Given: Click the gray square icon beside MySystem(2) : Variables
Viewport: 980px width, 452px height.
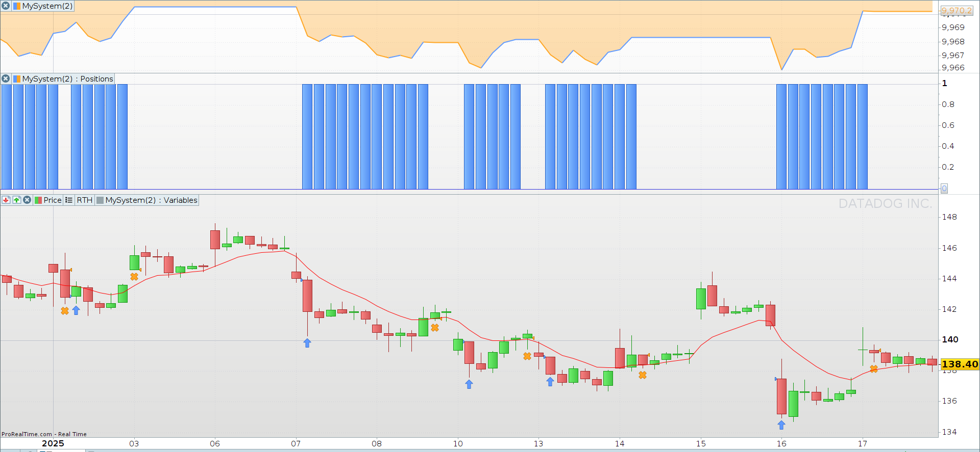Looking at the screenshot, I should point(100,200).
